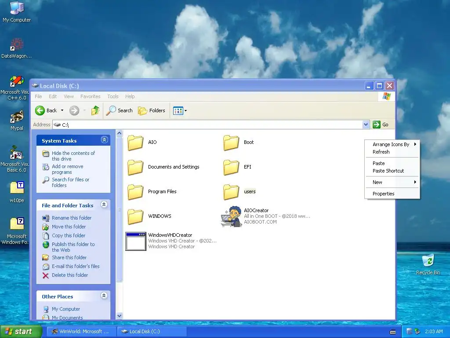Choose Properties from the context menu
450x338 pixels.
coord(392,194)
